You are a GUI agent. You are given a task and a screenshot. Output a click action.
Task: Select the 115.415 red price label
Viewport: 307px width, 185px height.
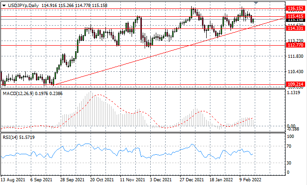click(296, 16)
